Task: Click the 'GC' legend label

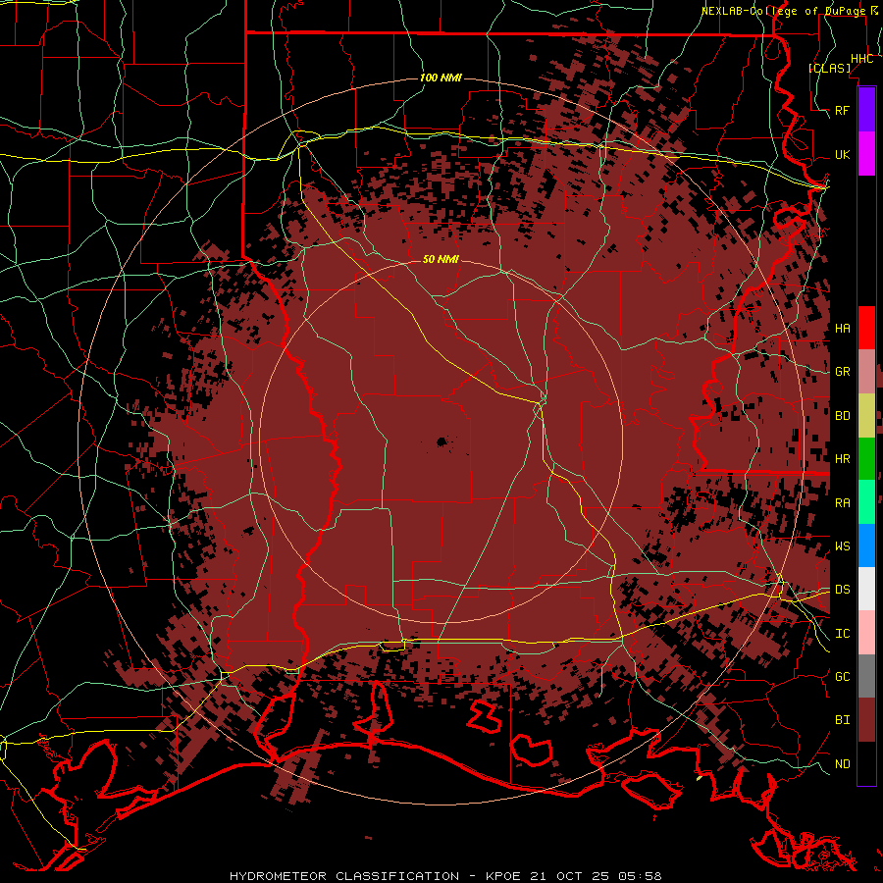Action: tap(843, 677)
